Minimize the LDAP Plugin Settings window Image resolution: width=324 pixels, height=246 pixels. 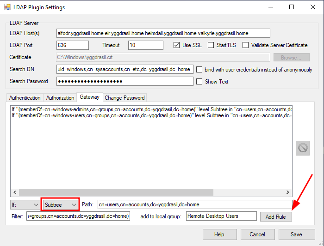coord(271,7)
